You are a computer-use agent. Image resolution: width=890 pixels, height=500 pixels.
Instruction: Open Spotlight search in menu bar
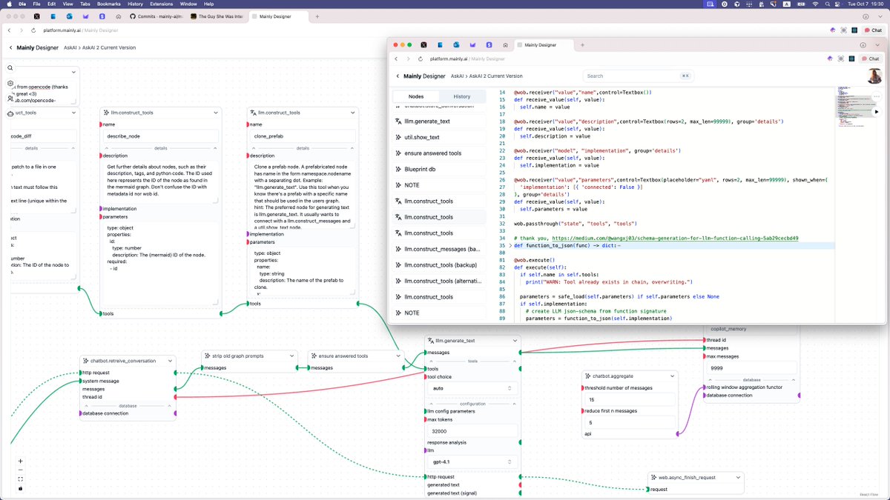tap(827, 4)
